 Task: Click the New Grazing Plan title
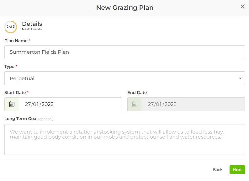click(x=124, y=8)
